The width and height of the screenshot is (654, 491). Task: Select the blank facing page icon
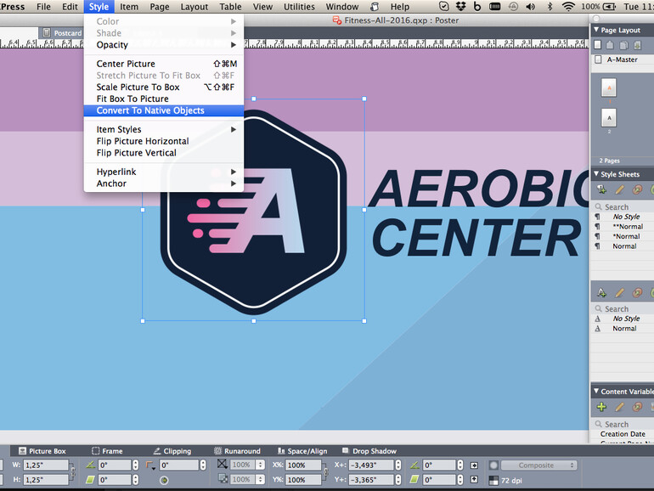tap(610, 45)
